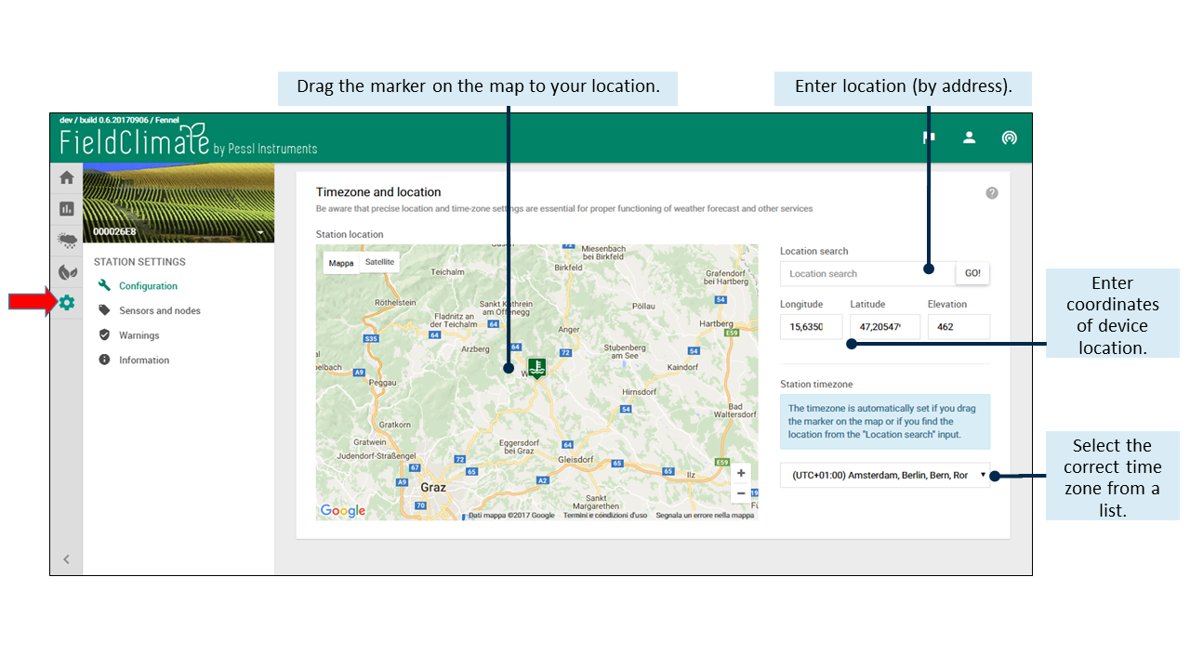This screenshot has width=1190, height=669.
Task: Click the flag language icon in header
Action: click(x=928, y=138)
